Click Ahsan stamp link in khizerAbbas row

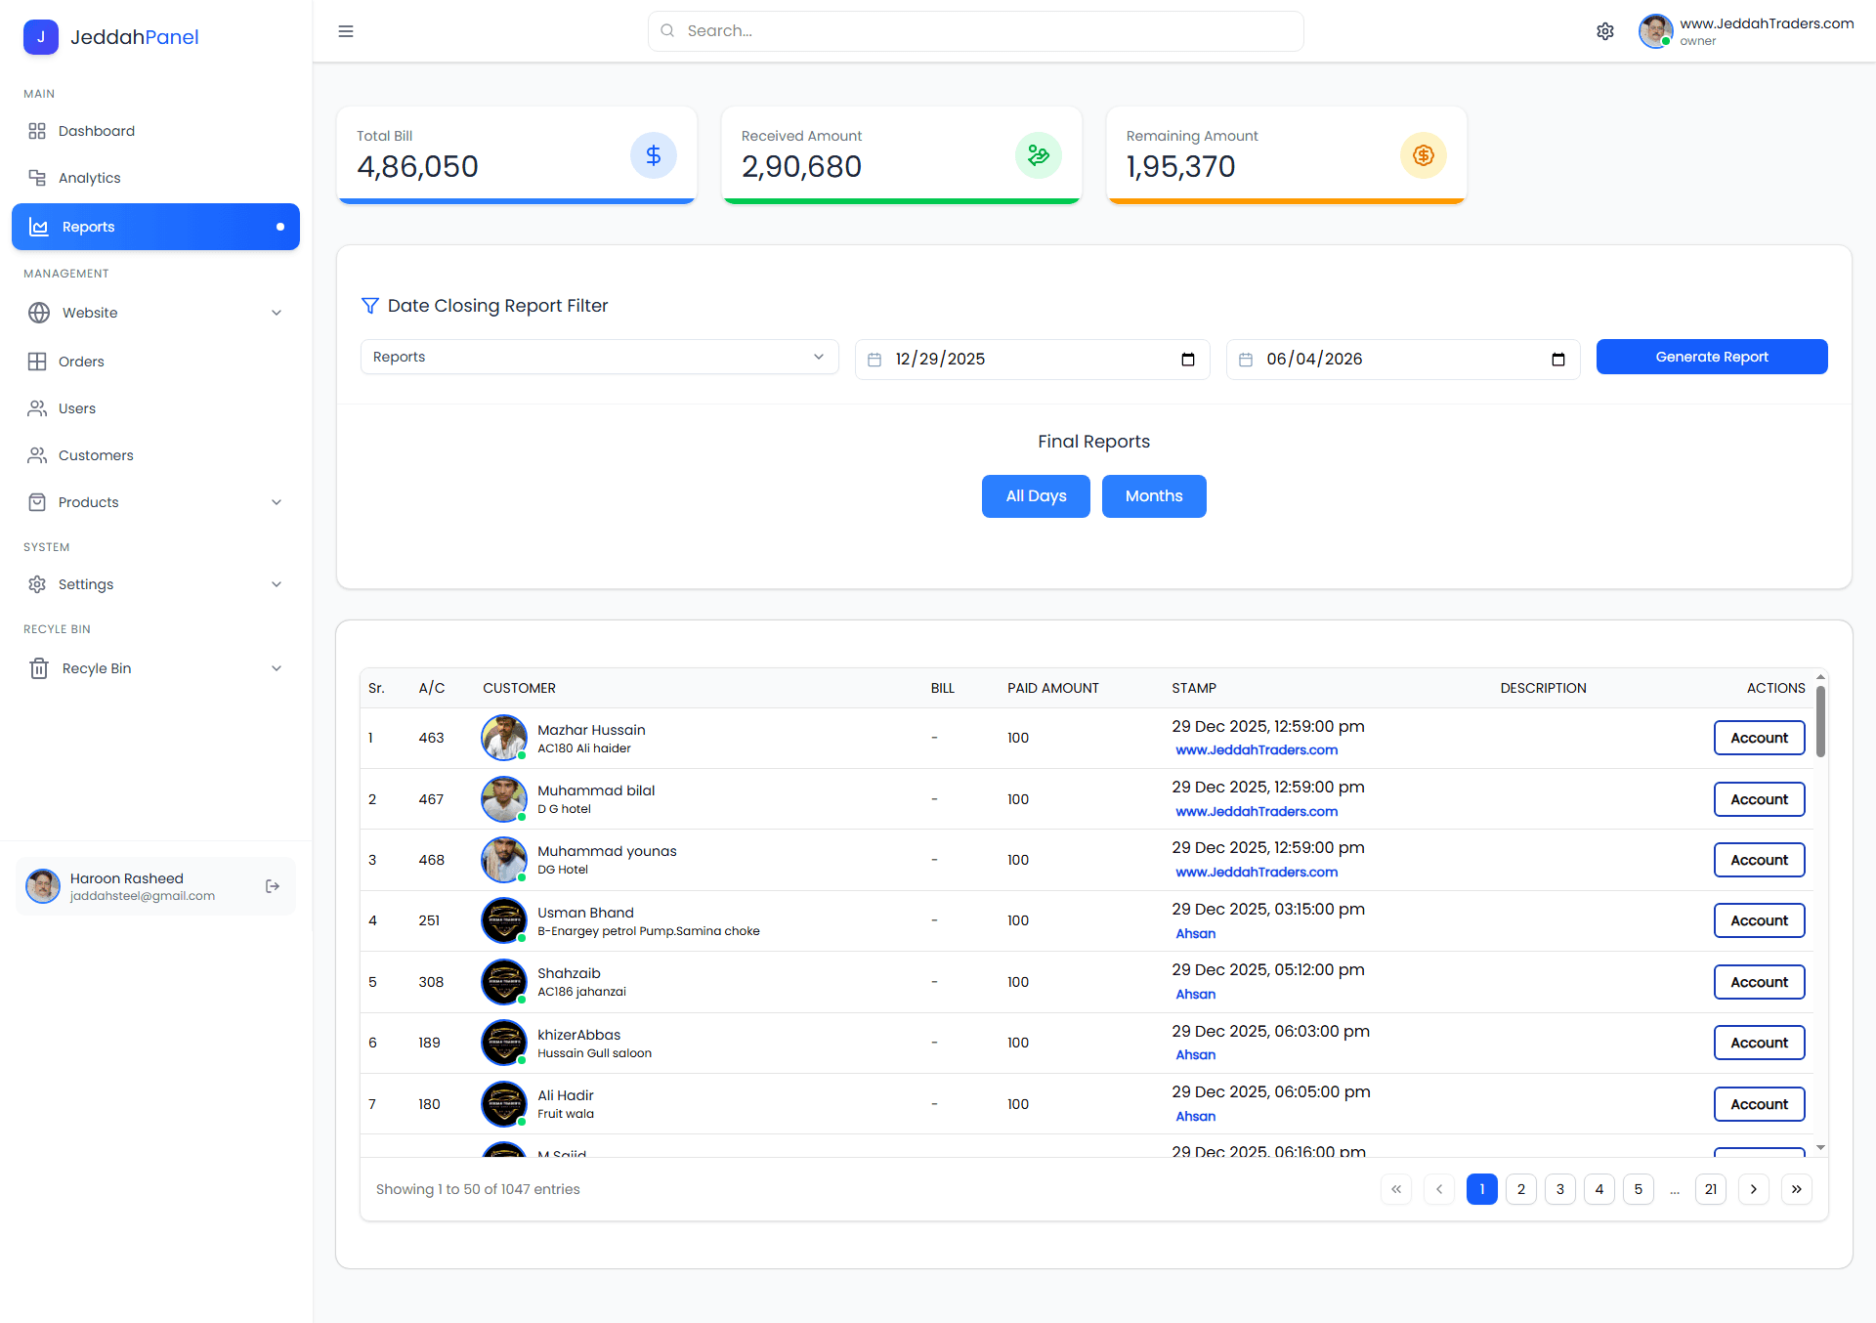[1196, 1054]
